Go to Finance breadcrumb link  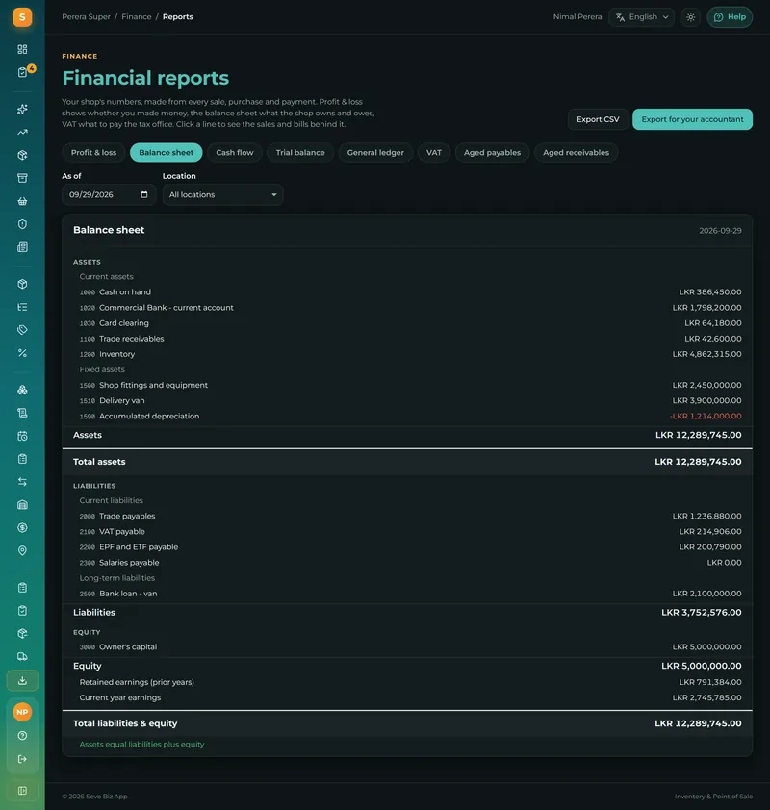tap(137, 17)
